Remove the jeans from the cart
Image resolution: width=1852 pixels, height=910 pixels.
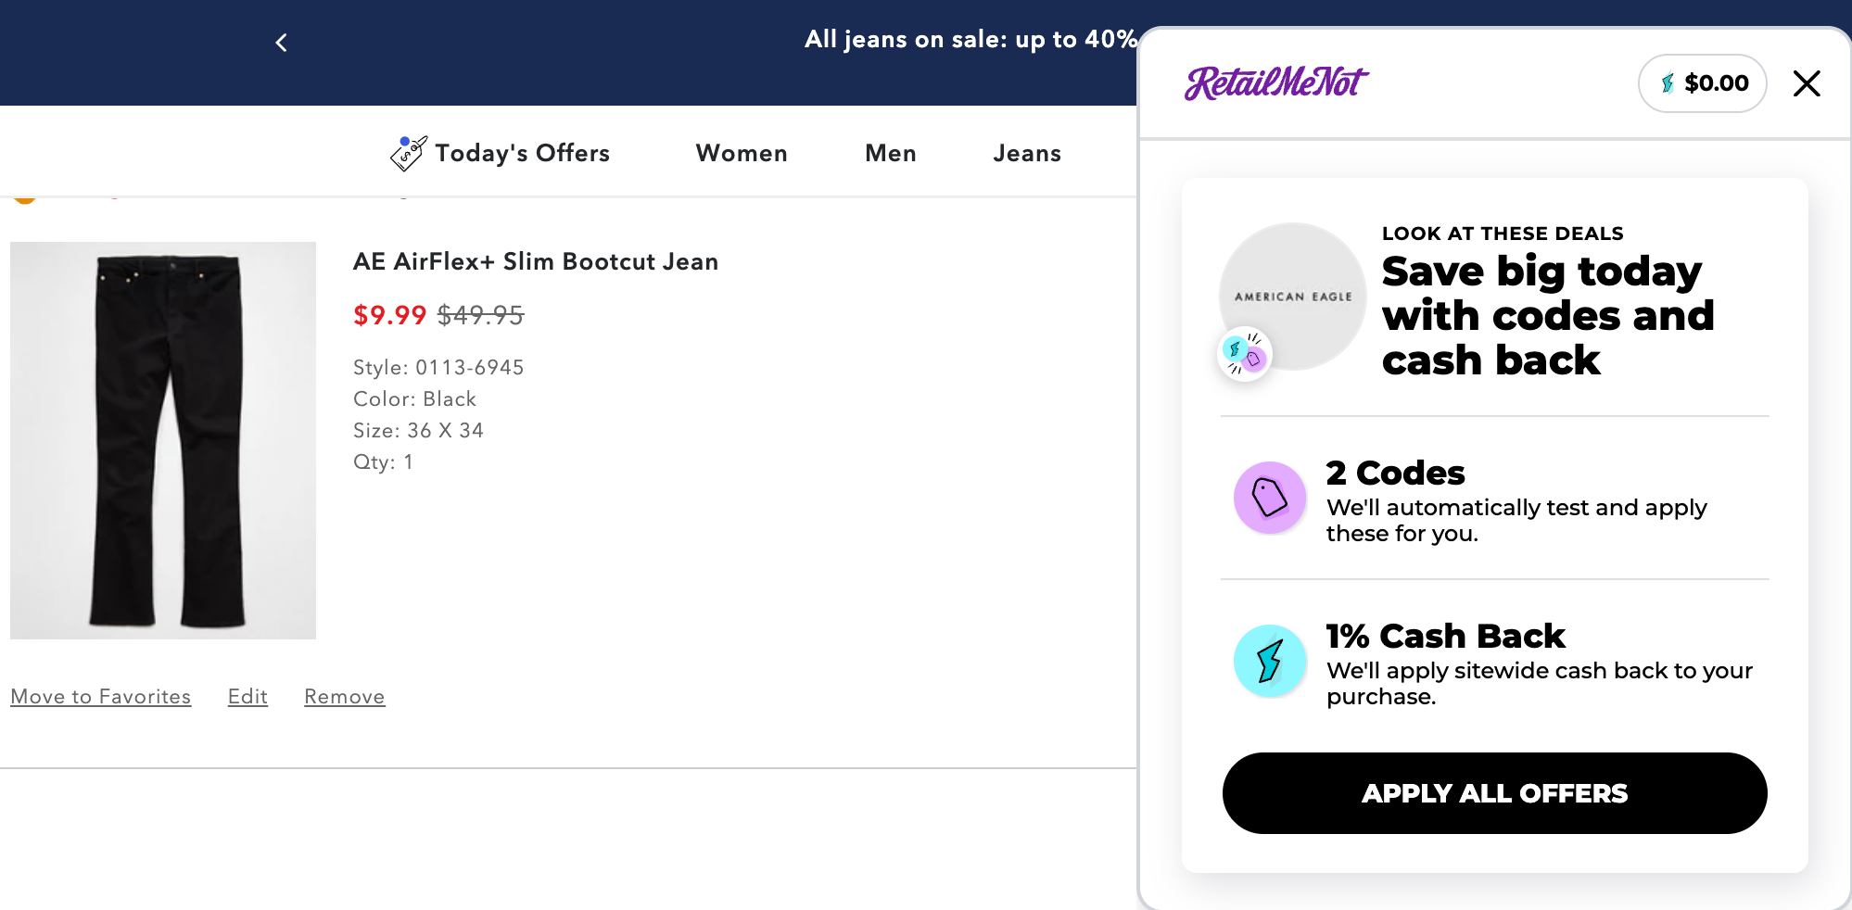(345, 697)
